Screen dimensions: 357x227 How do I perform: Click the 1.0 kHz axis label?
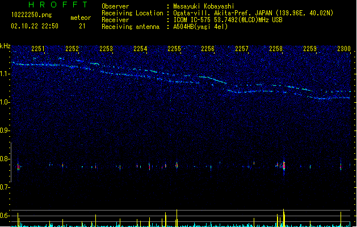point(5,102)
